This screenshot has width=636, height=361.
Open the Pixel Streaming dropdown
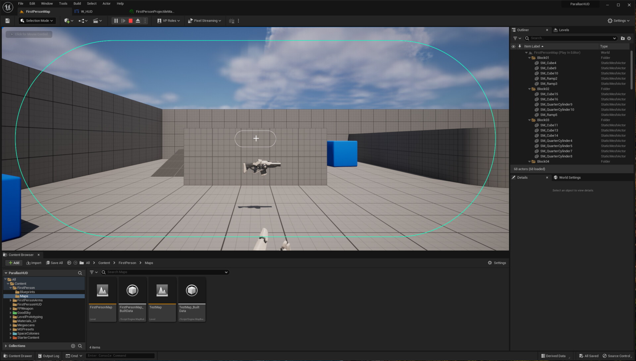click(x=205, y=21)
